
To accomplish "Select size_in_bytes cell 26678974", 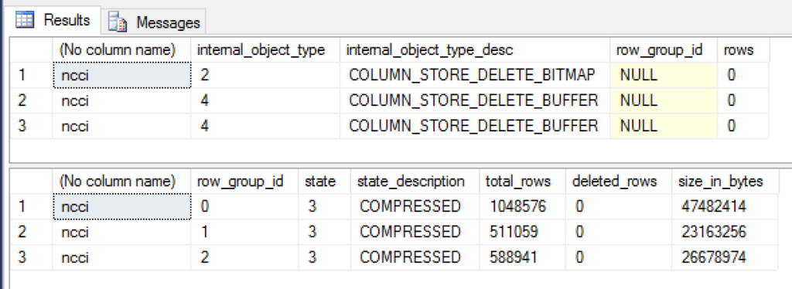I will click(x=724, y=257).
